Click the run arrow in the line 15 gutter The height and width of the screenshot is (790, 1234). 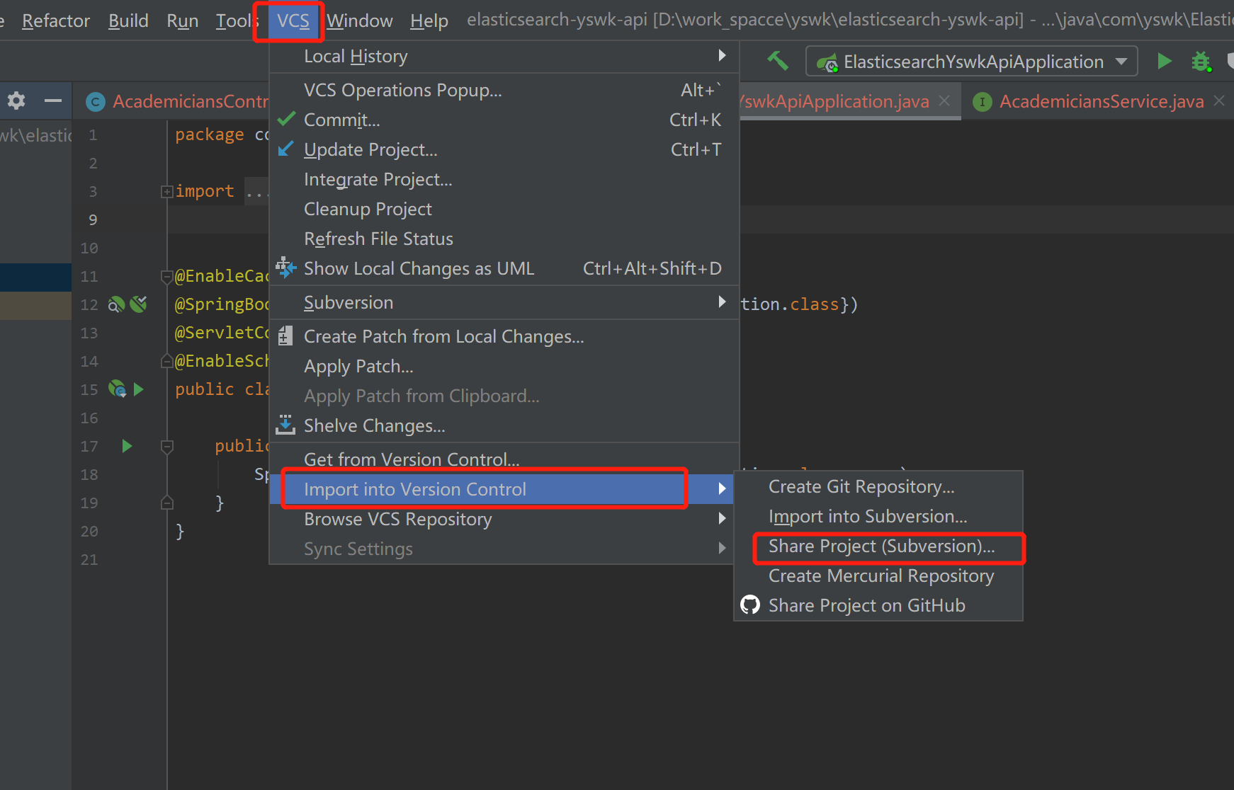139,389
